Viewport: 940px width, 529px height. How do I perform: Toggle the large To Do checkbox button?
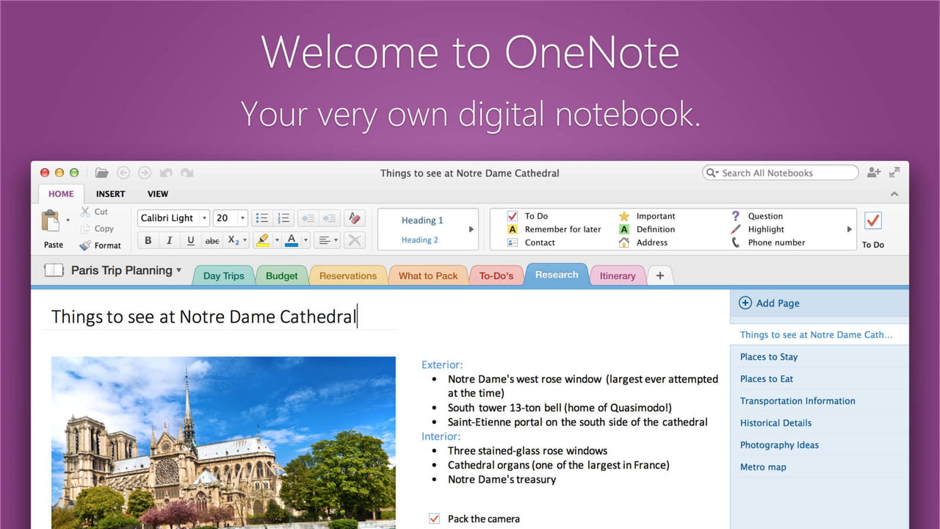click(x=872, y=221)
